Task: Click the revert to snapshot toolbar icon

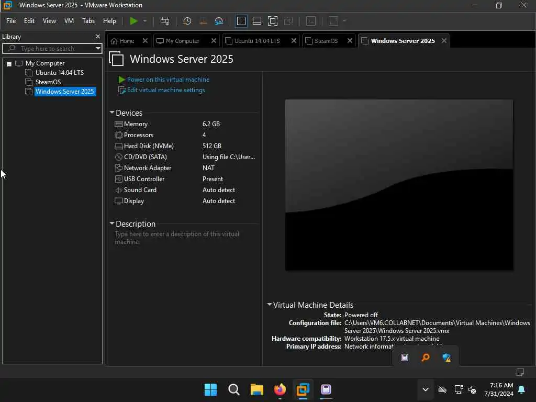Action: (203, 21)
